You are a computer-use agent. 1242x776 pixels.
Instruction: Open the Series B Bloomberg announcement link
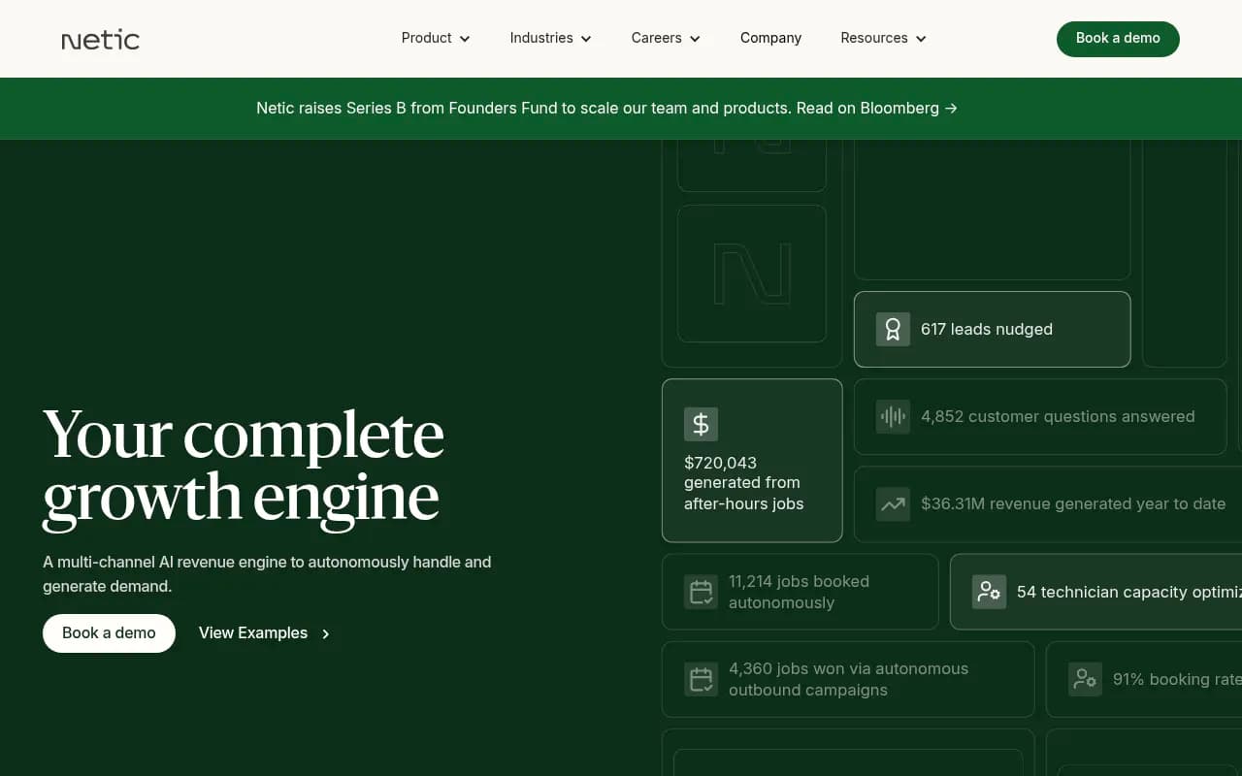pos(606,109)
